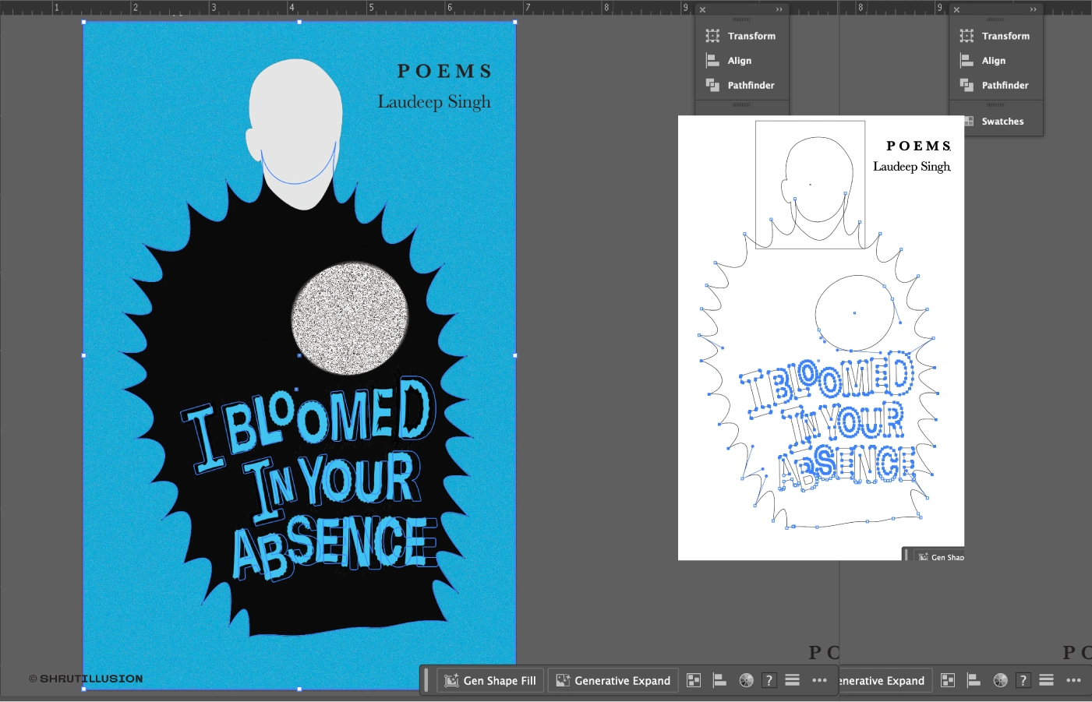The height and width of the screenshot is (702, 1092).
Task: Click checkered squares icon in the cropped task bar
Action: [x=948, y=681]
